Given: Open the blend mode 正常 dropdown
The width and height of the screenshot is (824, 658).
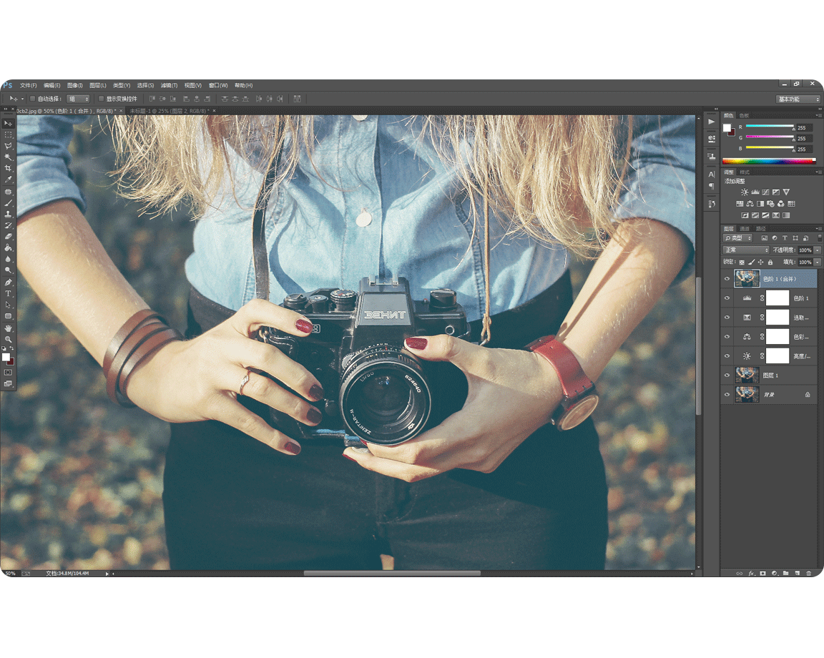Looking at the screenshot, I should (x=746, y=250).
